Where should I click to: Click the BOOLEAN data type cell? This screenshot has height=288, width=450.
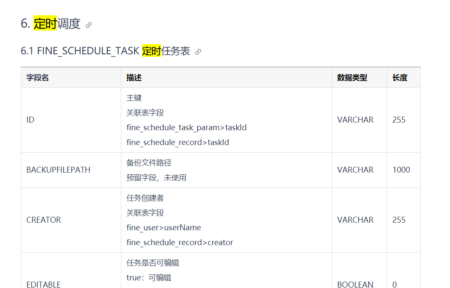pos(355,284)
